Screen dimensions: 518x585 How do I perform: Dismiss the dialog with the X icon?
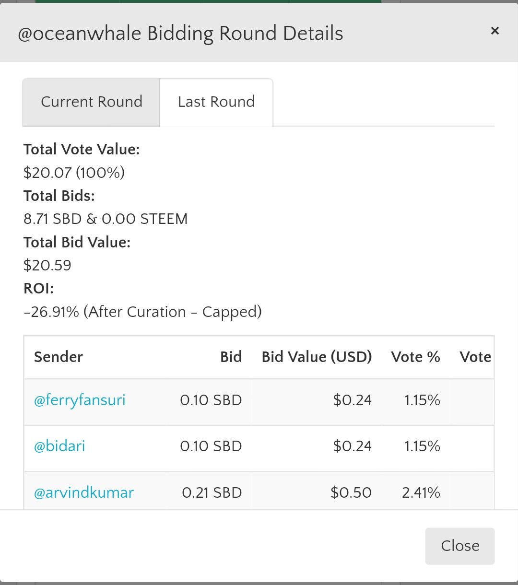pyautogui.click(x=494, y=31)
